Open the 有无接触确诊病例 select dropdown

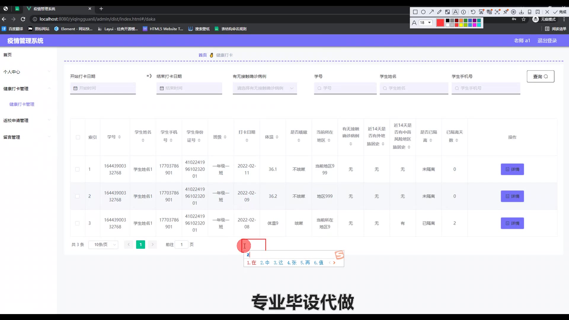265,88
